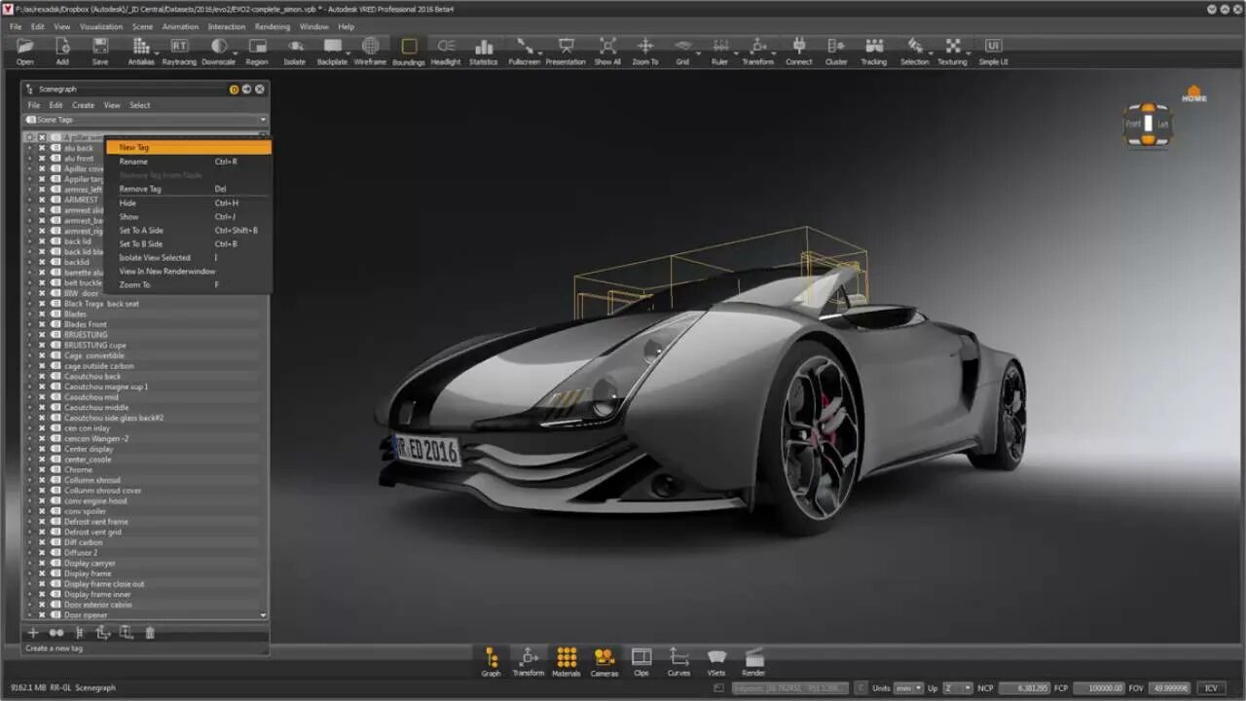Expand the Units dropdown in status bar
Screen dimensions: 1246x701
(x=919, y=686)
